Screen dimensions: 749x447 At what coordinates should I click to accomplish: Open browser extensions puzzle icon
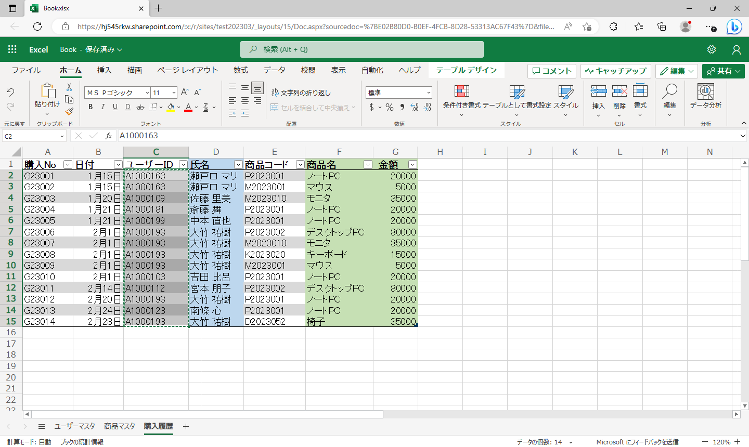point(613,27)
